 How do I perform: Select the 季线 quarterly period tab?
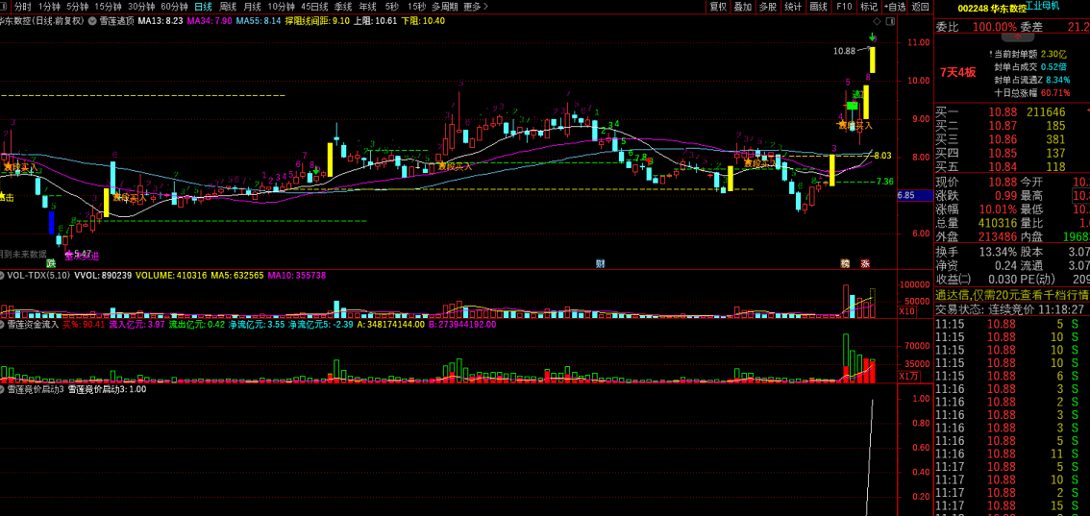coord(343,7)
